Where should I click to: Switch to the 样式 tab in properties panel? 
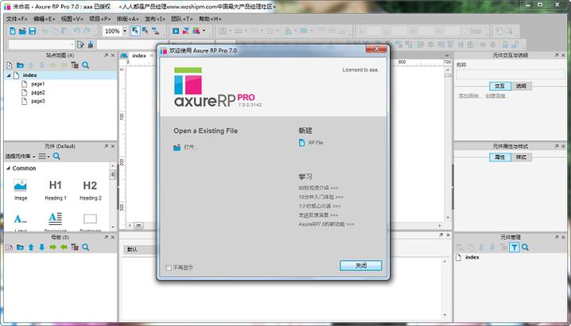point(521,157)
